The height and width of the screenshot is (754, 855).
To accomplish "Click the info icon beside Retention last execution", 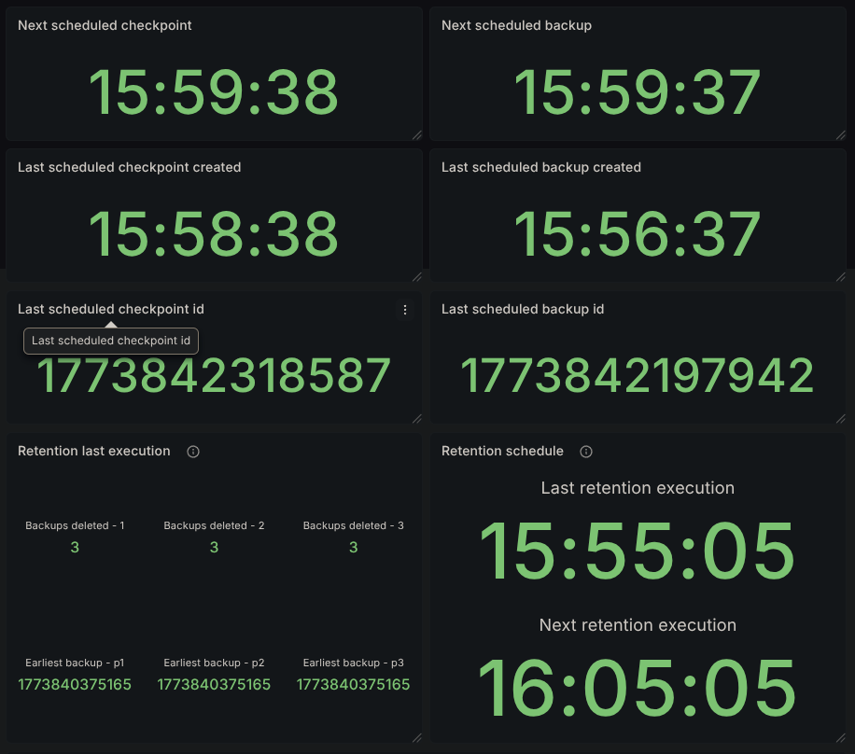I will [193, 452].
